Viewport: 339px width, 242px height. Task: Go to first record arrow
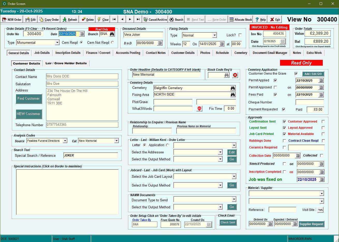[x=114, y=19]
